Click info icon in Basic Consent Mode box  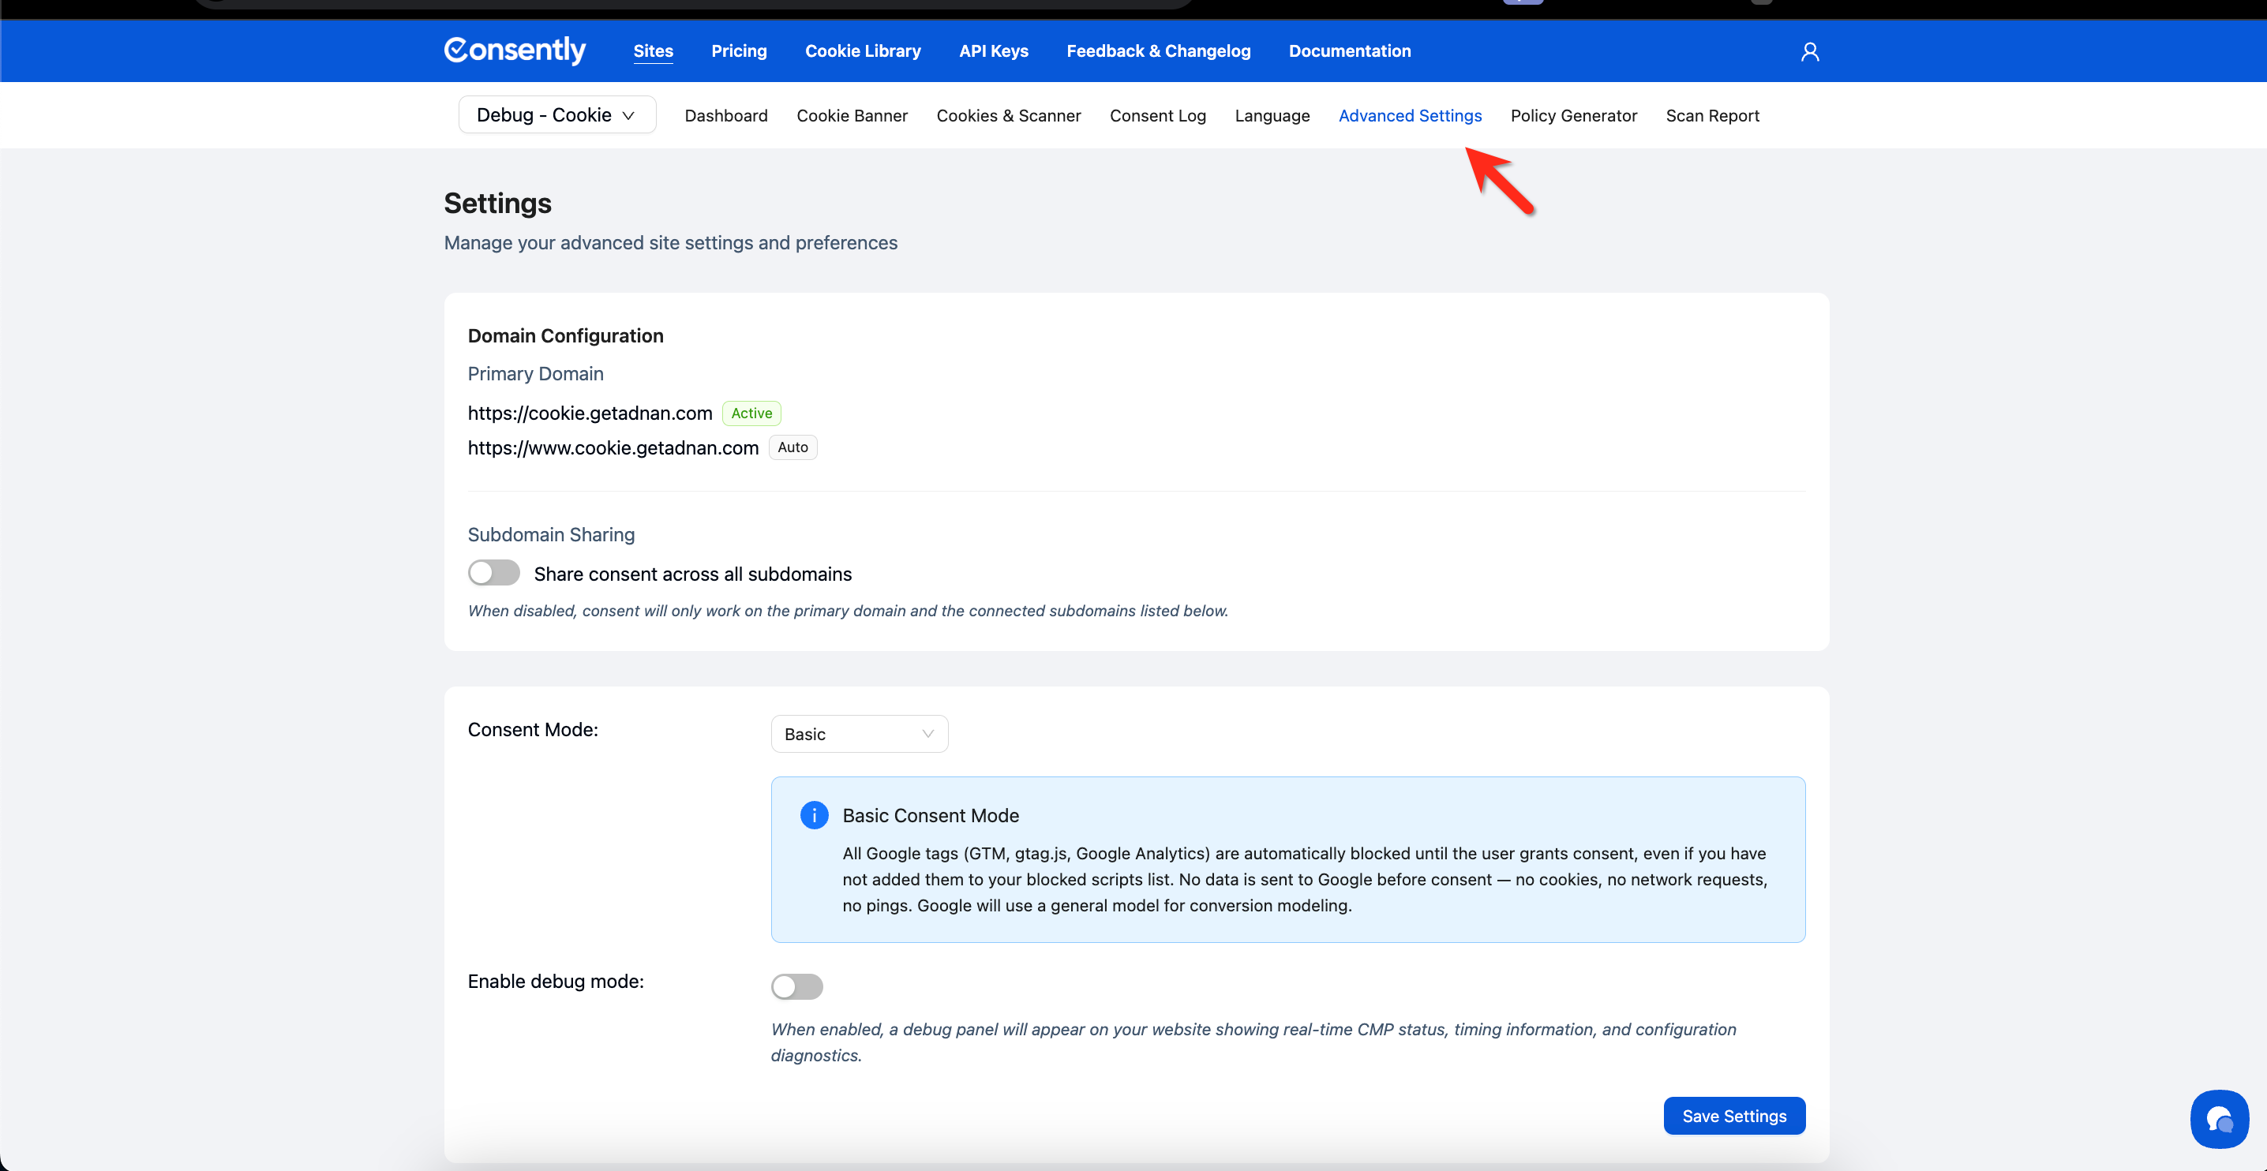tap(814, 814)
